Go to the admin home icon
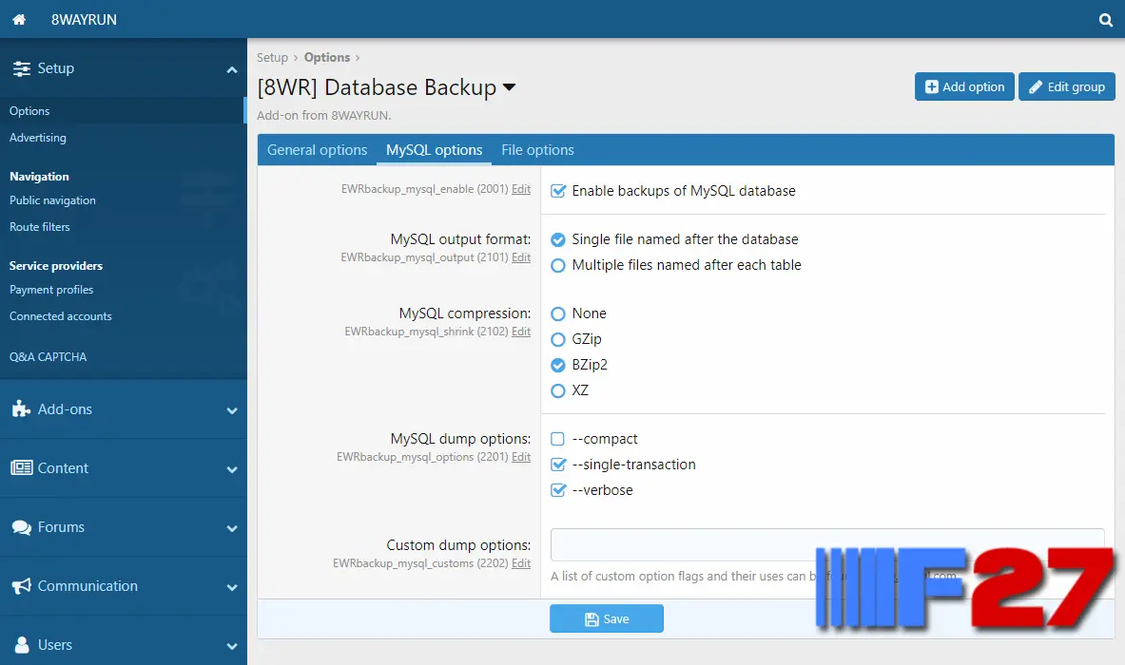This screenshot has width=1125, height=665. 19,19
